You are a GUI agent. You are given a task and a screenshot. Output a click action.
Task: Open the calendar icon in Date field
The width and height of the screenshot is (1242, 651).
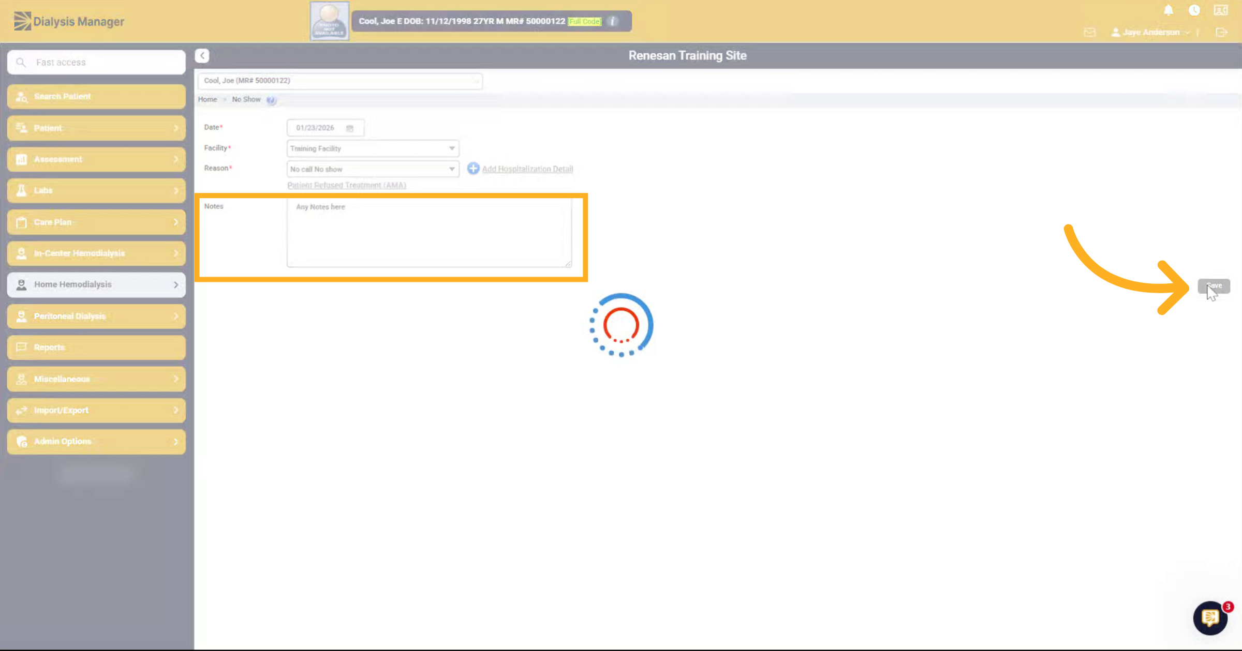[x=350, y=128]
